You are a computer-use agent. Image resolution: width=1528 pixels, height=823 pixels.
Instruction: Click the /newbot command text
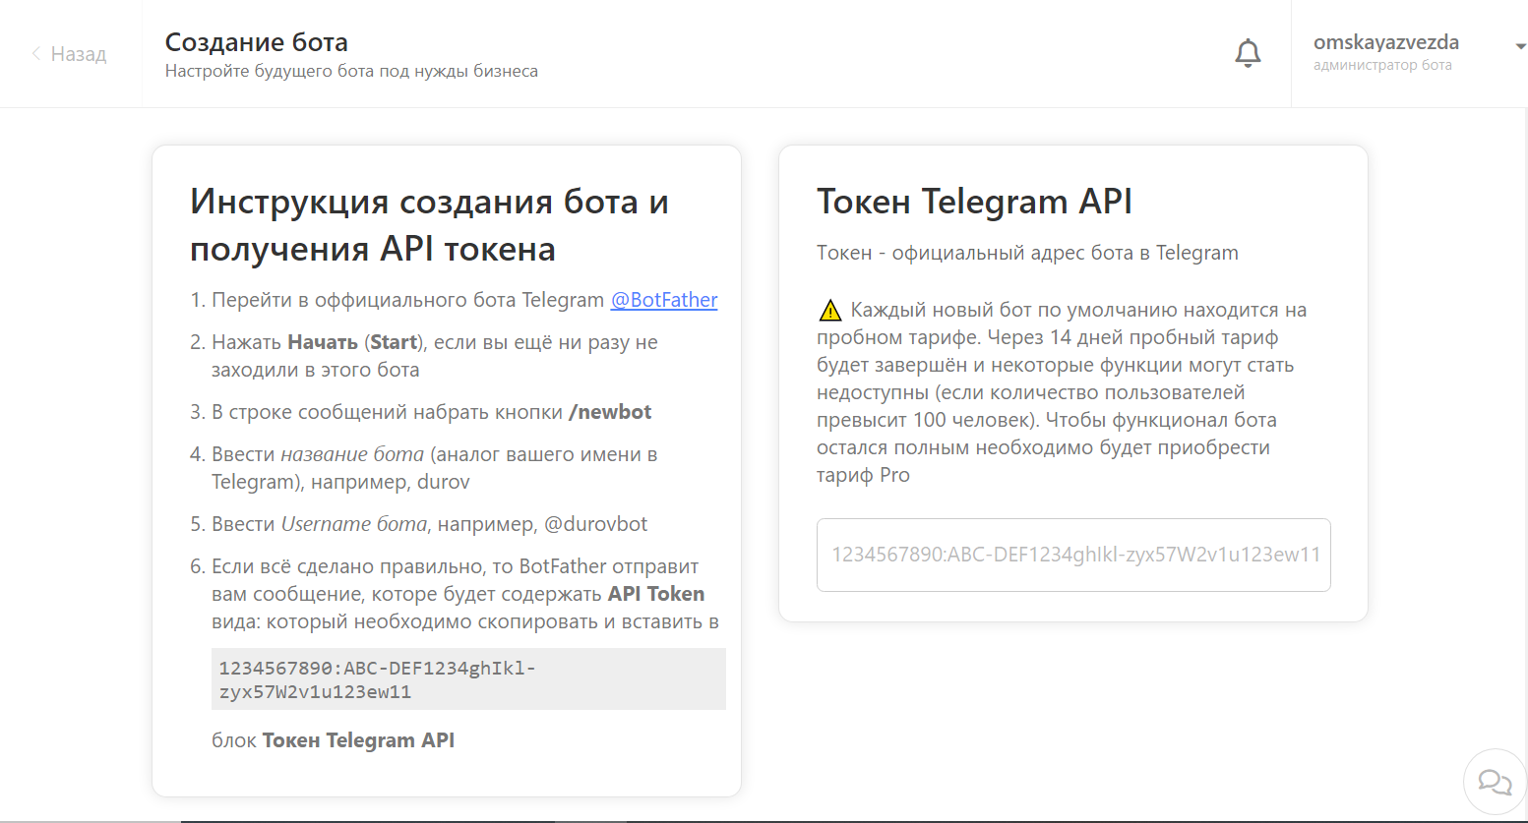click(x=610, y=412)
